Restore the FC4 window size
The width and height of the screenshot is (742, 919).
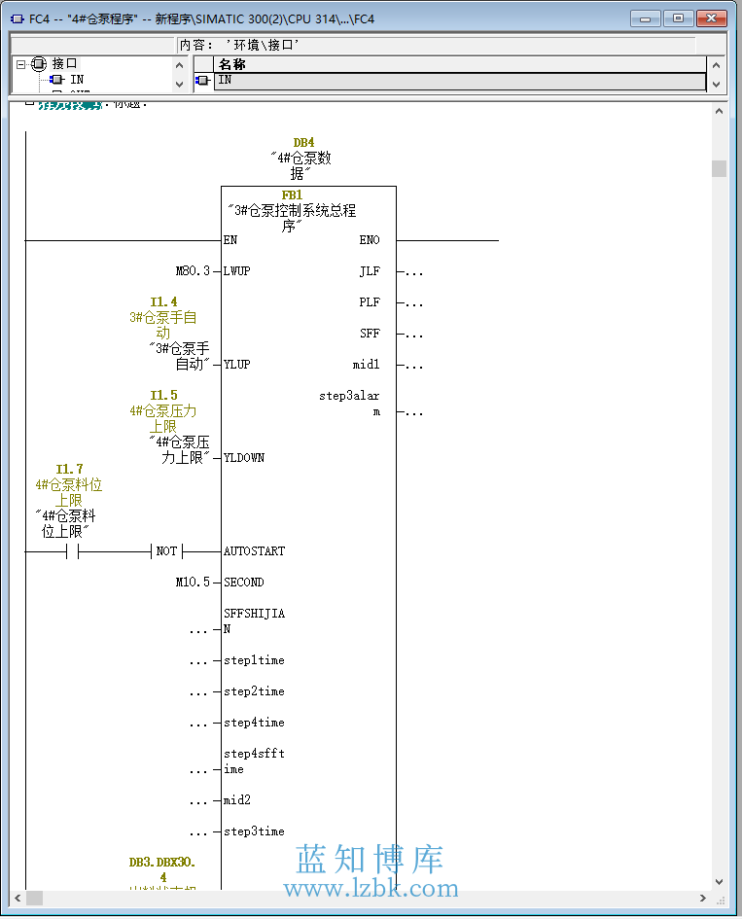coord(678,18)
